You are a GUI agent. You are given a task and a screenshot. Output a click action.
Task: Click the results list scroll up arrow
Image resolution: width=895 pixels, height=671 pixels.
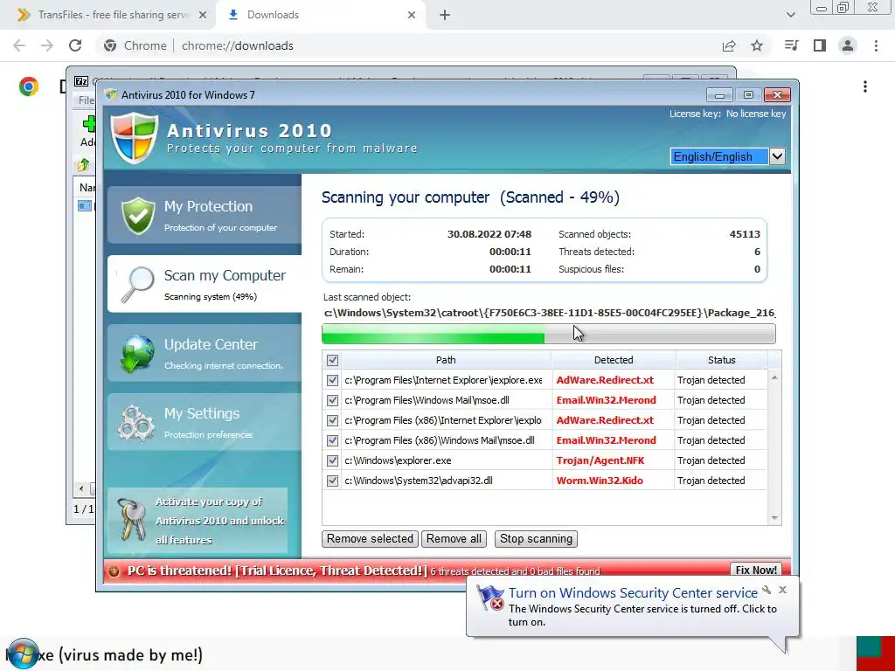(774, 377)
